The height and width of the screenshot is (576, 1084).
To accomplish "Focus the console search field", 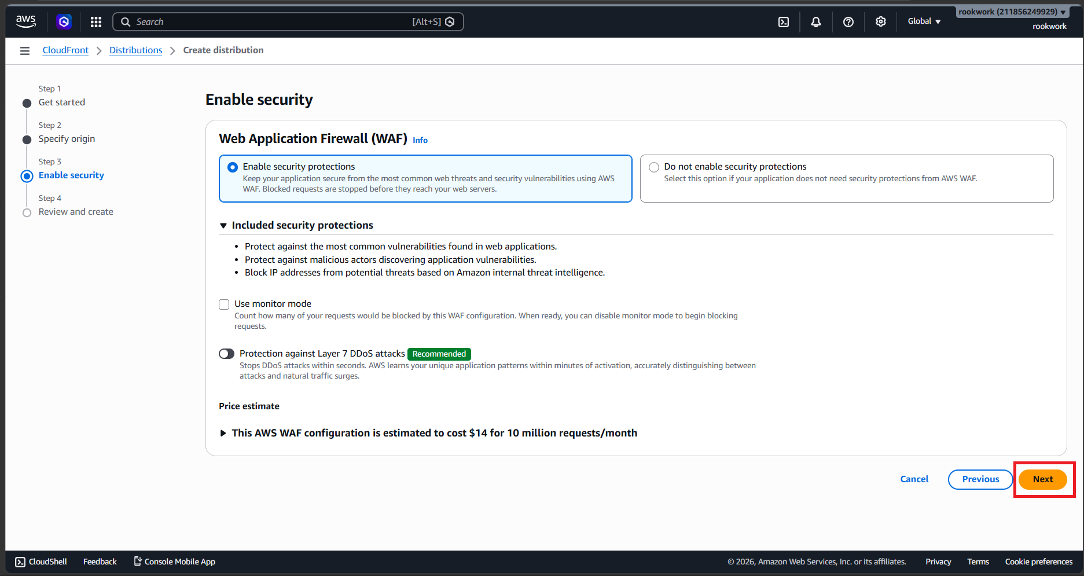I will click(x=288, y=22).
